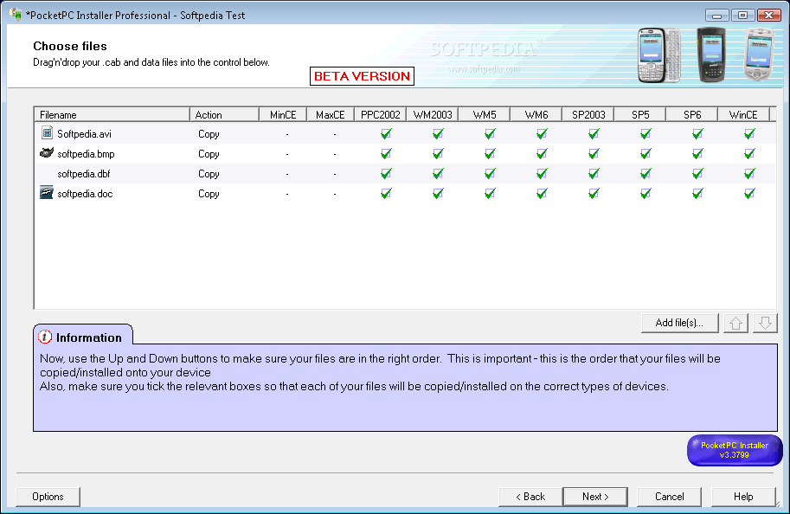Uncheck WM2003 for Softpedia.avi
This screenshot has width=790, height=514.
pos(438,133)
